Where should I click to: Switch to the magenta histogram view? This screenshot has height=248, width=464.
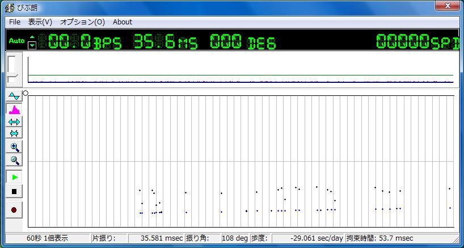tap(14, 109)
